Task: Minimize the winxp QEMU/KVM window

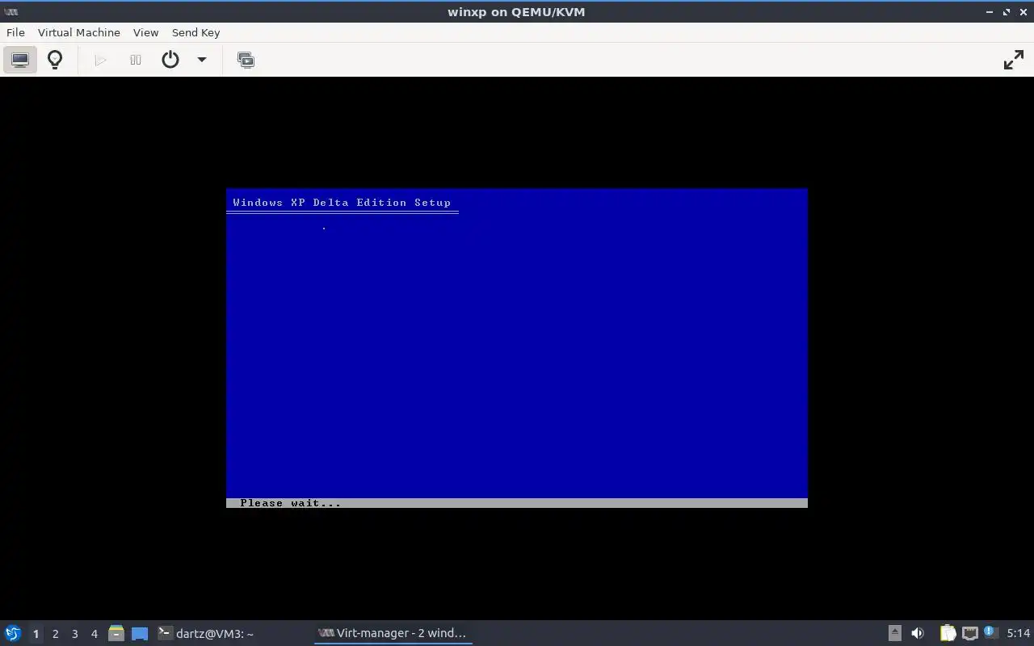Action: pos(990,12)
